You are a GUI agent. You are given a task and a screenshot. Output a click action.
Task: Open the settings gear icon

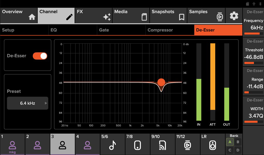[234, 16]
